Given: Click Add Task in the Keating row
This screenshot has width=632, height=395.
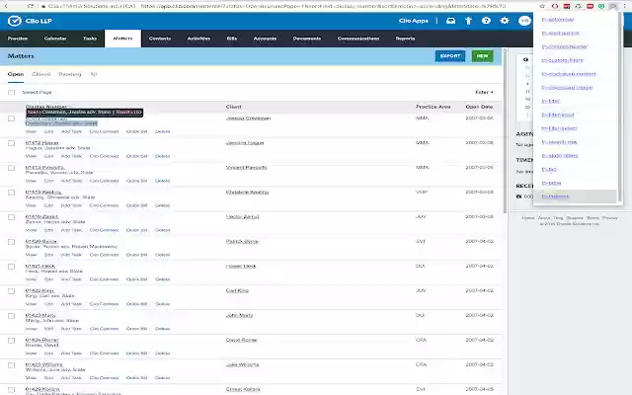Looking at the screenshot, I should pyautogui.click(x=71, y=205).
